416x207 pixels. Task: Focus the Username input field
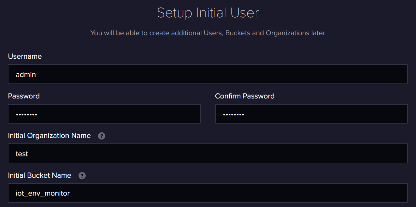point(208,74)
